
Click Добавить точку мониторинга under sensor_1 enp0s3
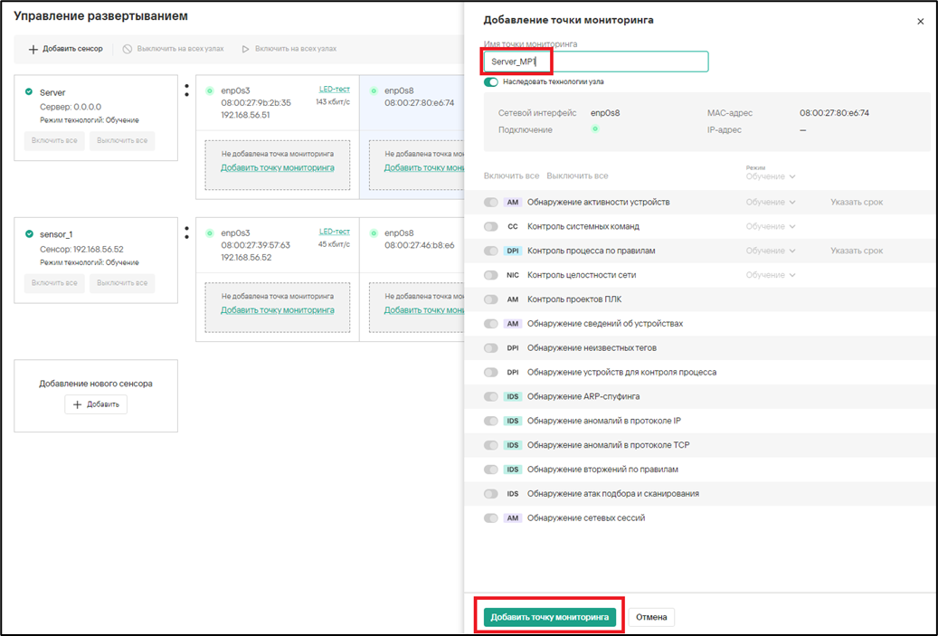pyautogui.click(x=278, y=310)
